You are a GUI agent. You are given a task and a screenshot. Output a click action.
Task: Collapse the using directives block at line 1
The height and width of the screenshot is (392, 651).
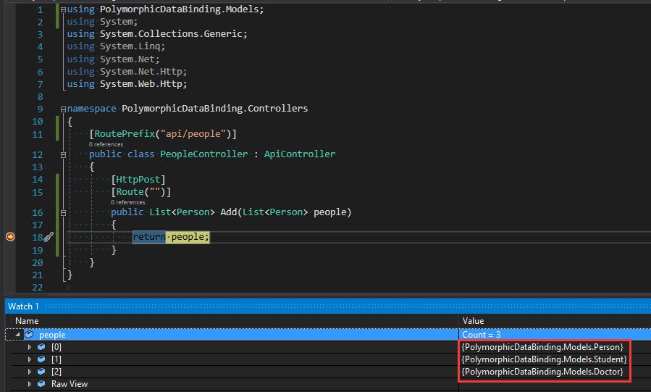click(x=64, y=10)
